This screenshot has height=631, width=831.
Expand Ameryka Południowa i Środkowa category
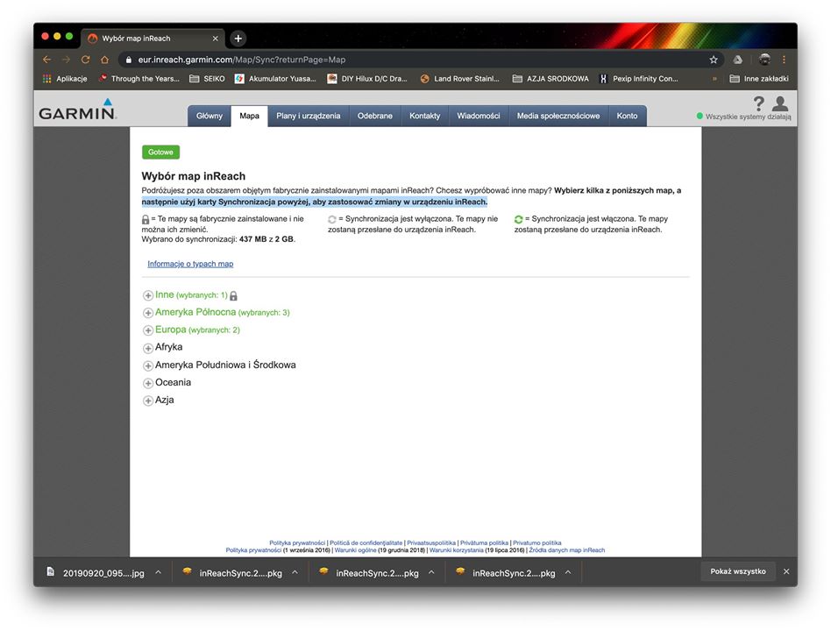click(148, 365)
